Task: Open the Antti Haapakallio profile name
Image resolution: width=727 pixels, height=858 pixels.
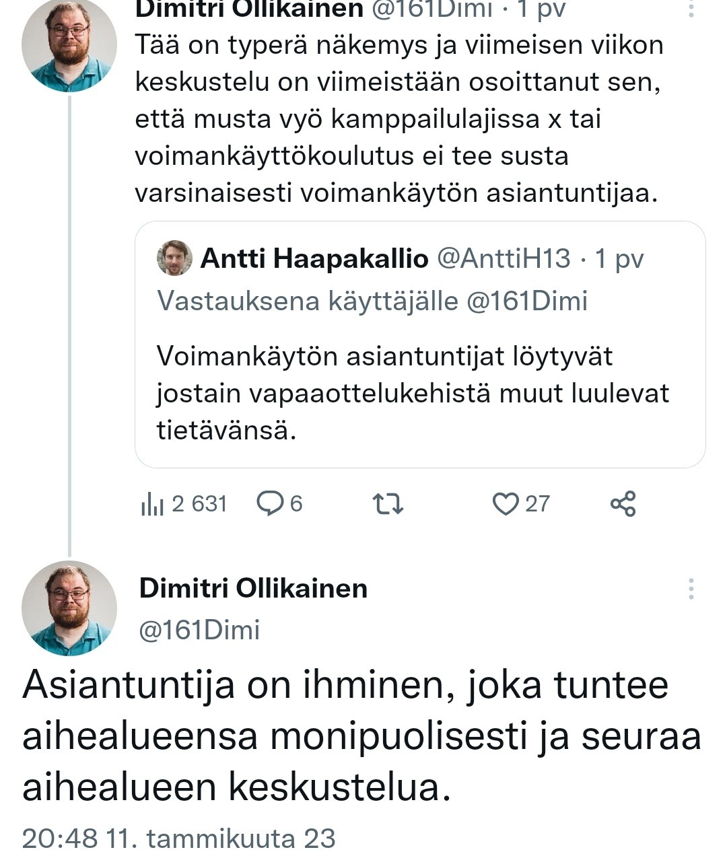Action: tap(314, 258)
